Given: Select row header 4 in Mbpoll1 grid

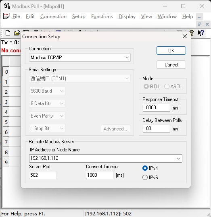Looking at the screenshot, I should (6, 112).
